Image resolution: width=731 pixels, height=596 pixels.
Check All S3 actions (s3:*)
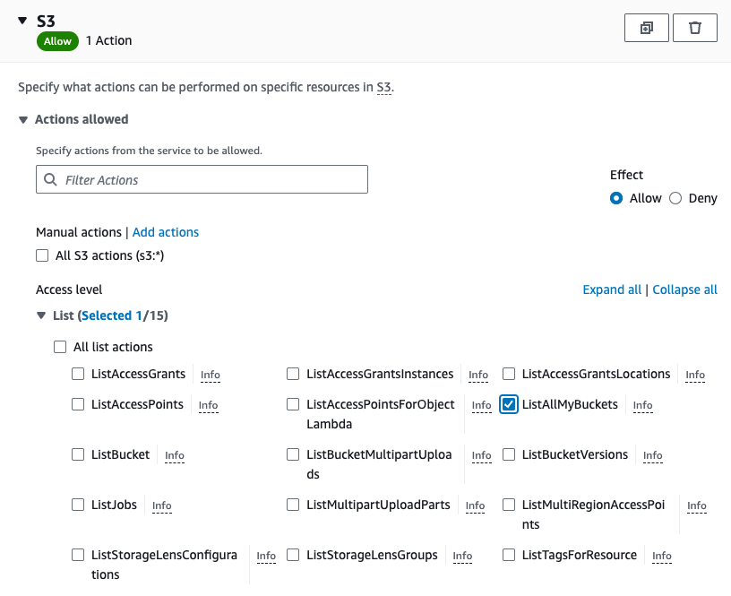click(x=42, y=255)
